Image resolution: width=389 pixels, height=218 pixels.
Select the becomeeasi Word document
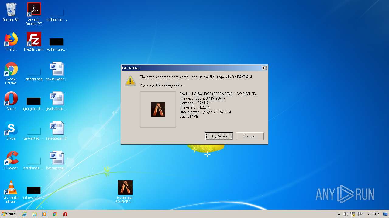(x=57, y=161)
